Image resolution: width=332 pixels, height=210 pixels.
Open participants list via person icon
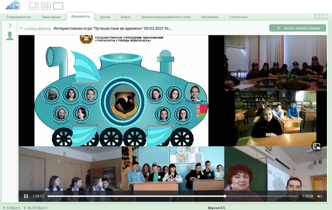pos(10,36)
